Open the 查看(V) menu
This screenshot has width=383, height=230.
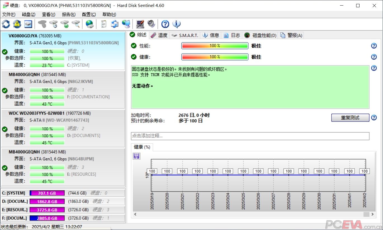click(49, 14)
